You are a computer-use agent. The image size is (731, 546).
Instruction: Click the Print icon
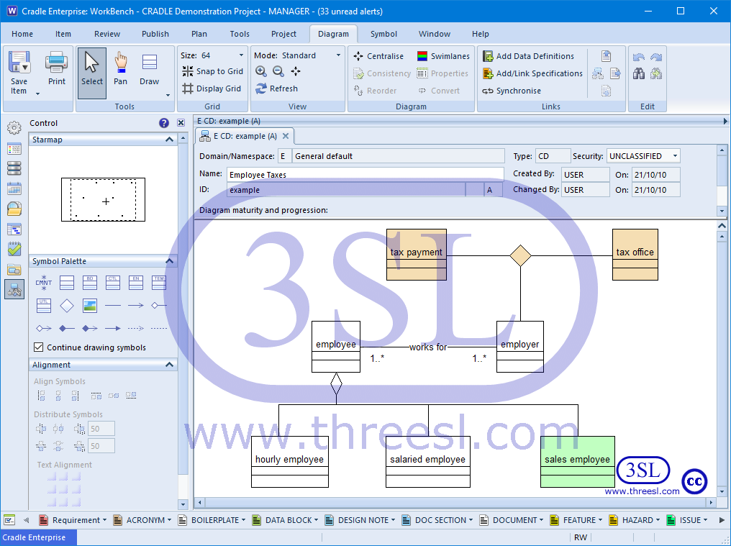pos(56,63)
